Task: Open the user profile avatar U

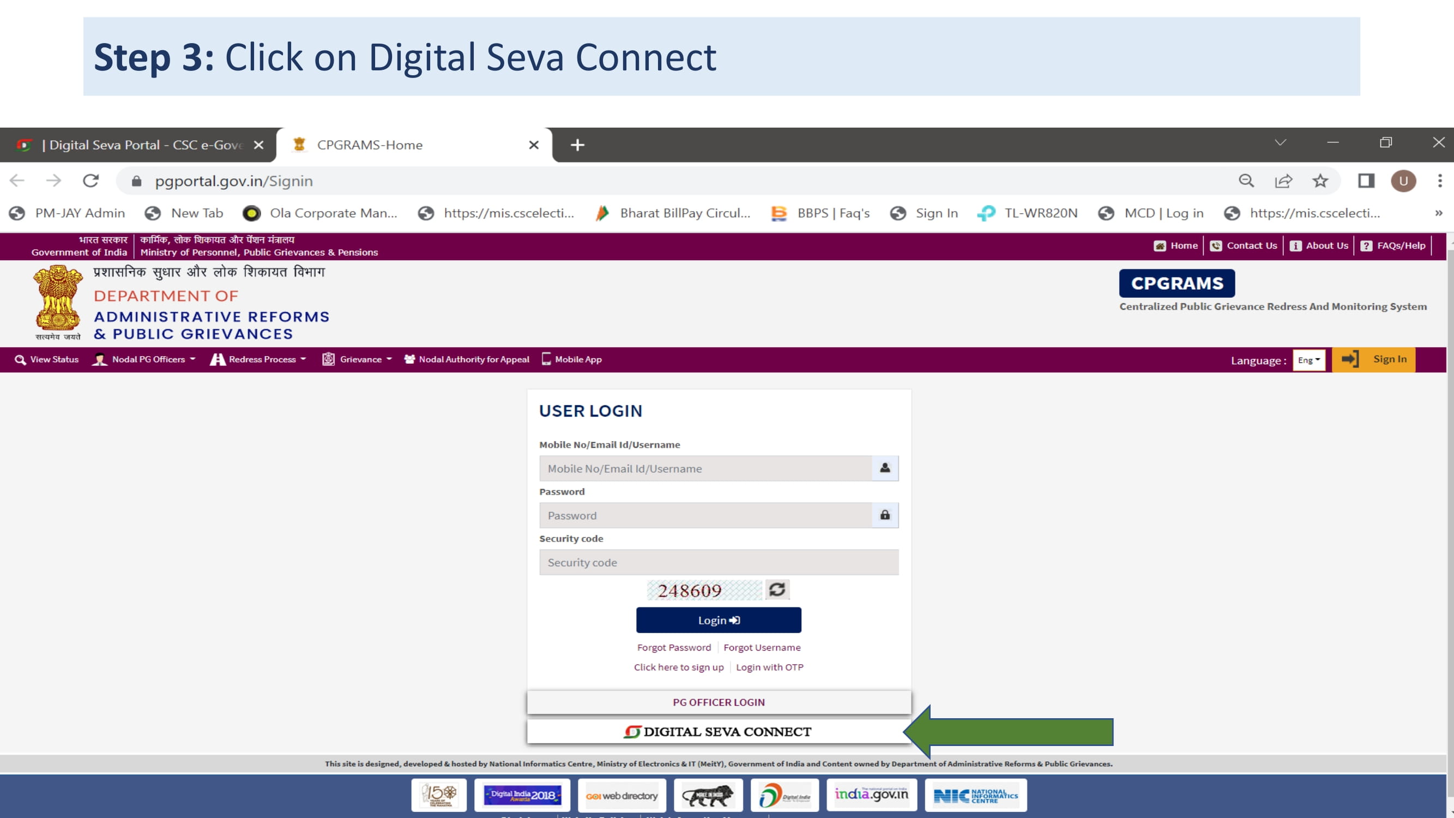Action: (x=1403, y=181)
